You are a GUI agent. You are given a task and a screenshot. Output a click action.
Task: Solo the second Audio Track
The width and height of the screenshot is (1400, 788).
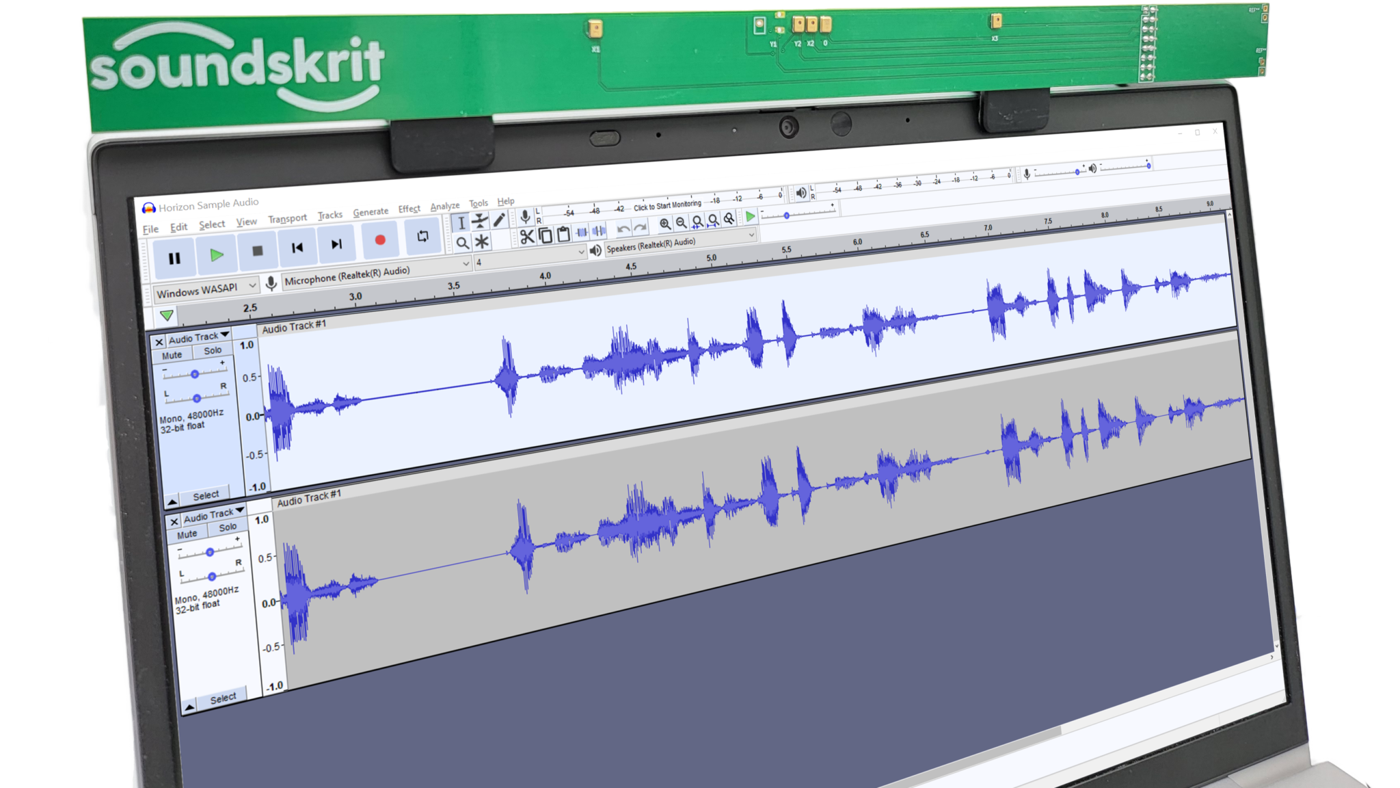(x=228, y=527)
